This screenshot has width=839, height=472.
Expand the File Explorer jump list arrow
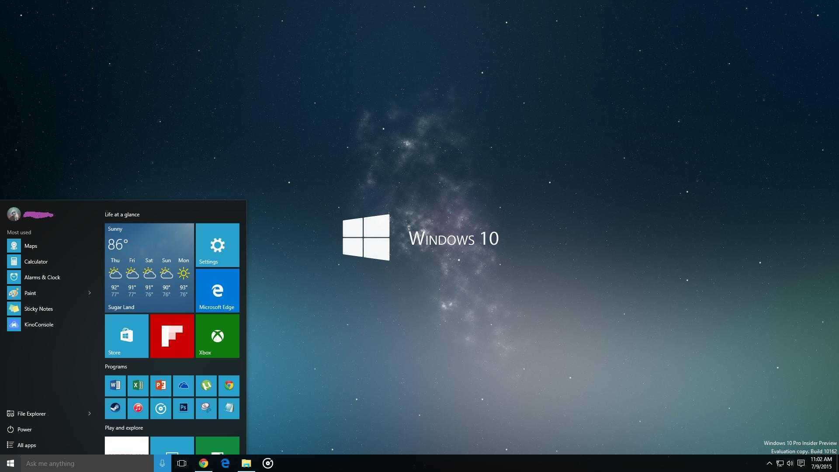90,414
